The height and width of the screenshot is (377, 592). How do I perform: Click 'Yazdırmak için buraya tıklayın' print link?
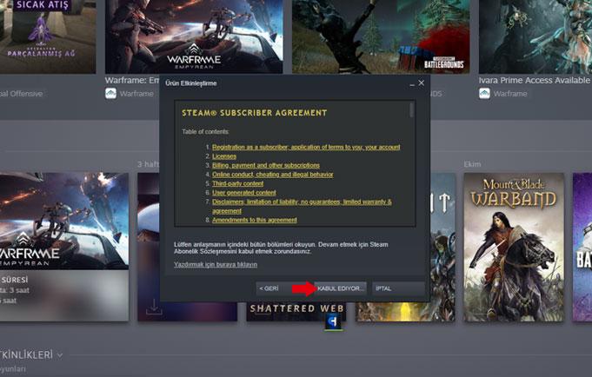(216, 264)
